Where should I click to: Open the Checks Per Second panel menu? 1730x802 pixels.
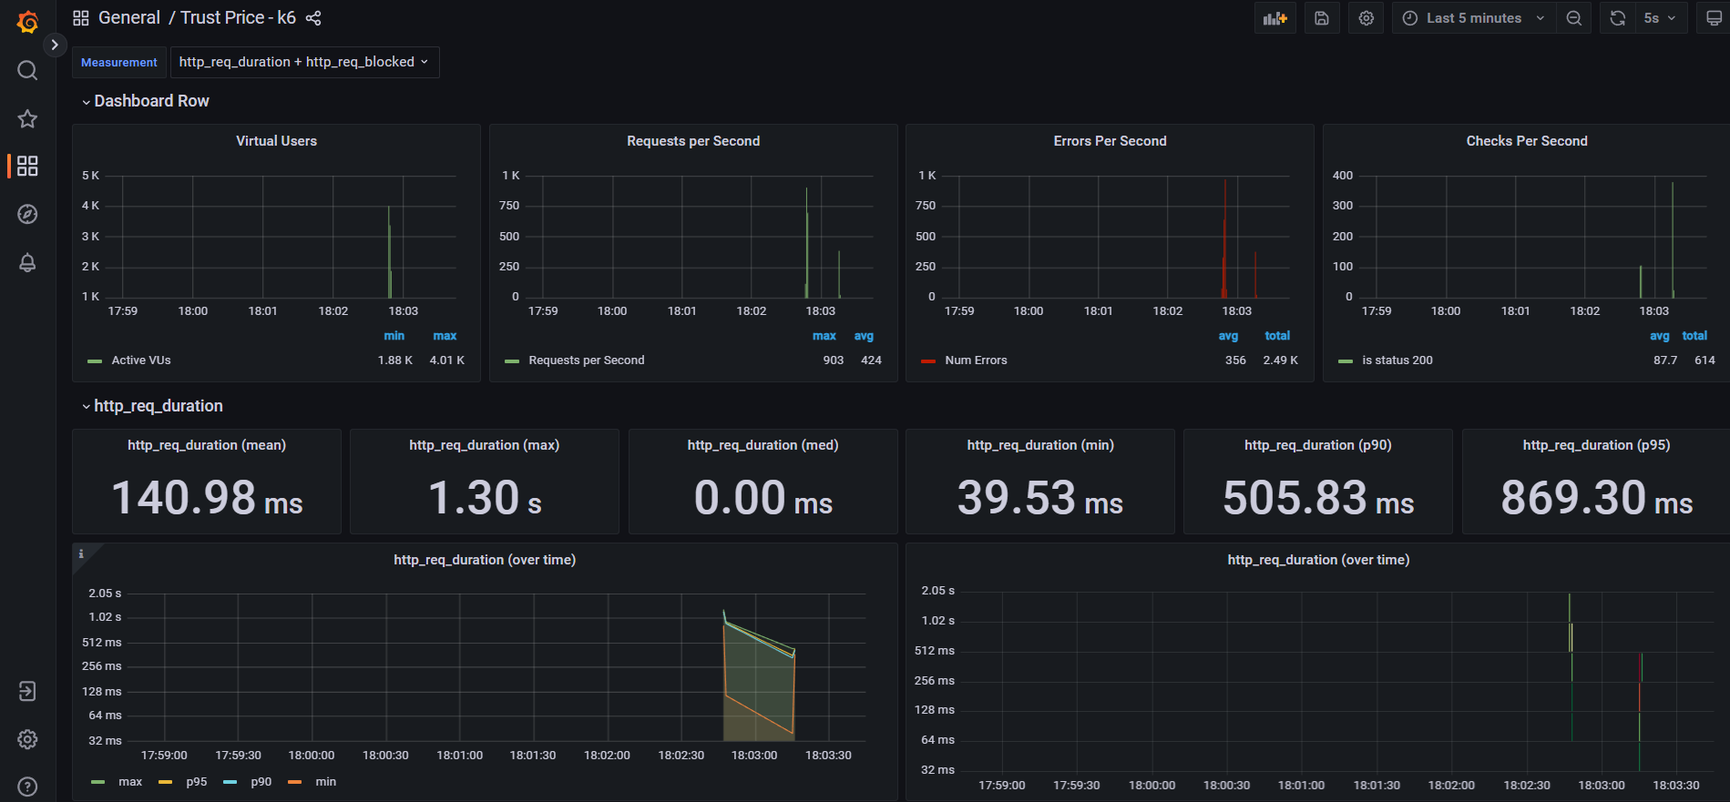coord(1527,141)
